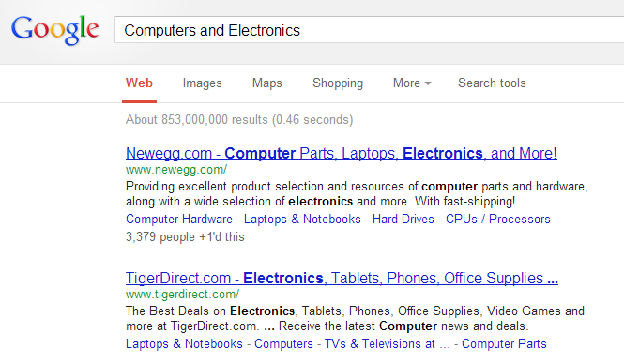Open the CPUs / Processors sitelink
This screenshot has width=624, height=364.
[x=498, y=220]
